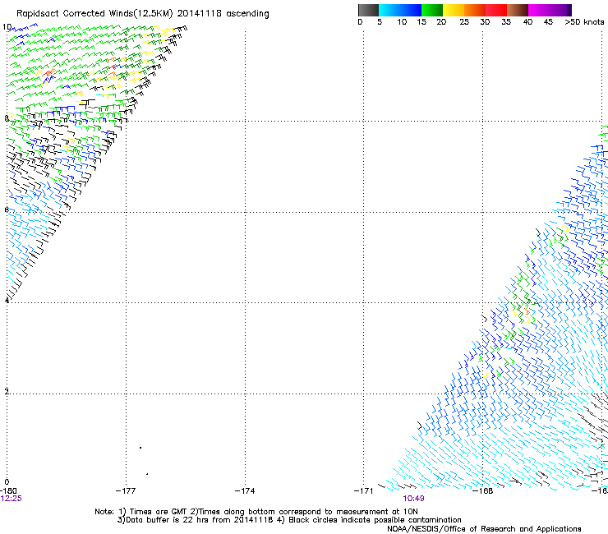
Task: Click the 'Data buffer is 22 hrs' note line
Action: [x=289, y=520]
